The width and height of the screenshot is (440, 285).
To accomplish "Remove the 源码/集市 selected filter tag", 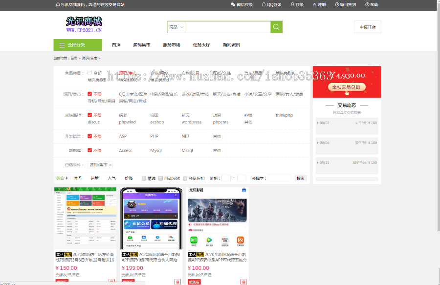I will pyautogui.click(x=110, y=165).
